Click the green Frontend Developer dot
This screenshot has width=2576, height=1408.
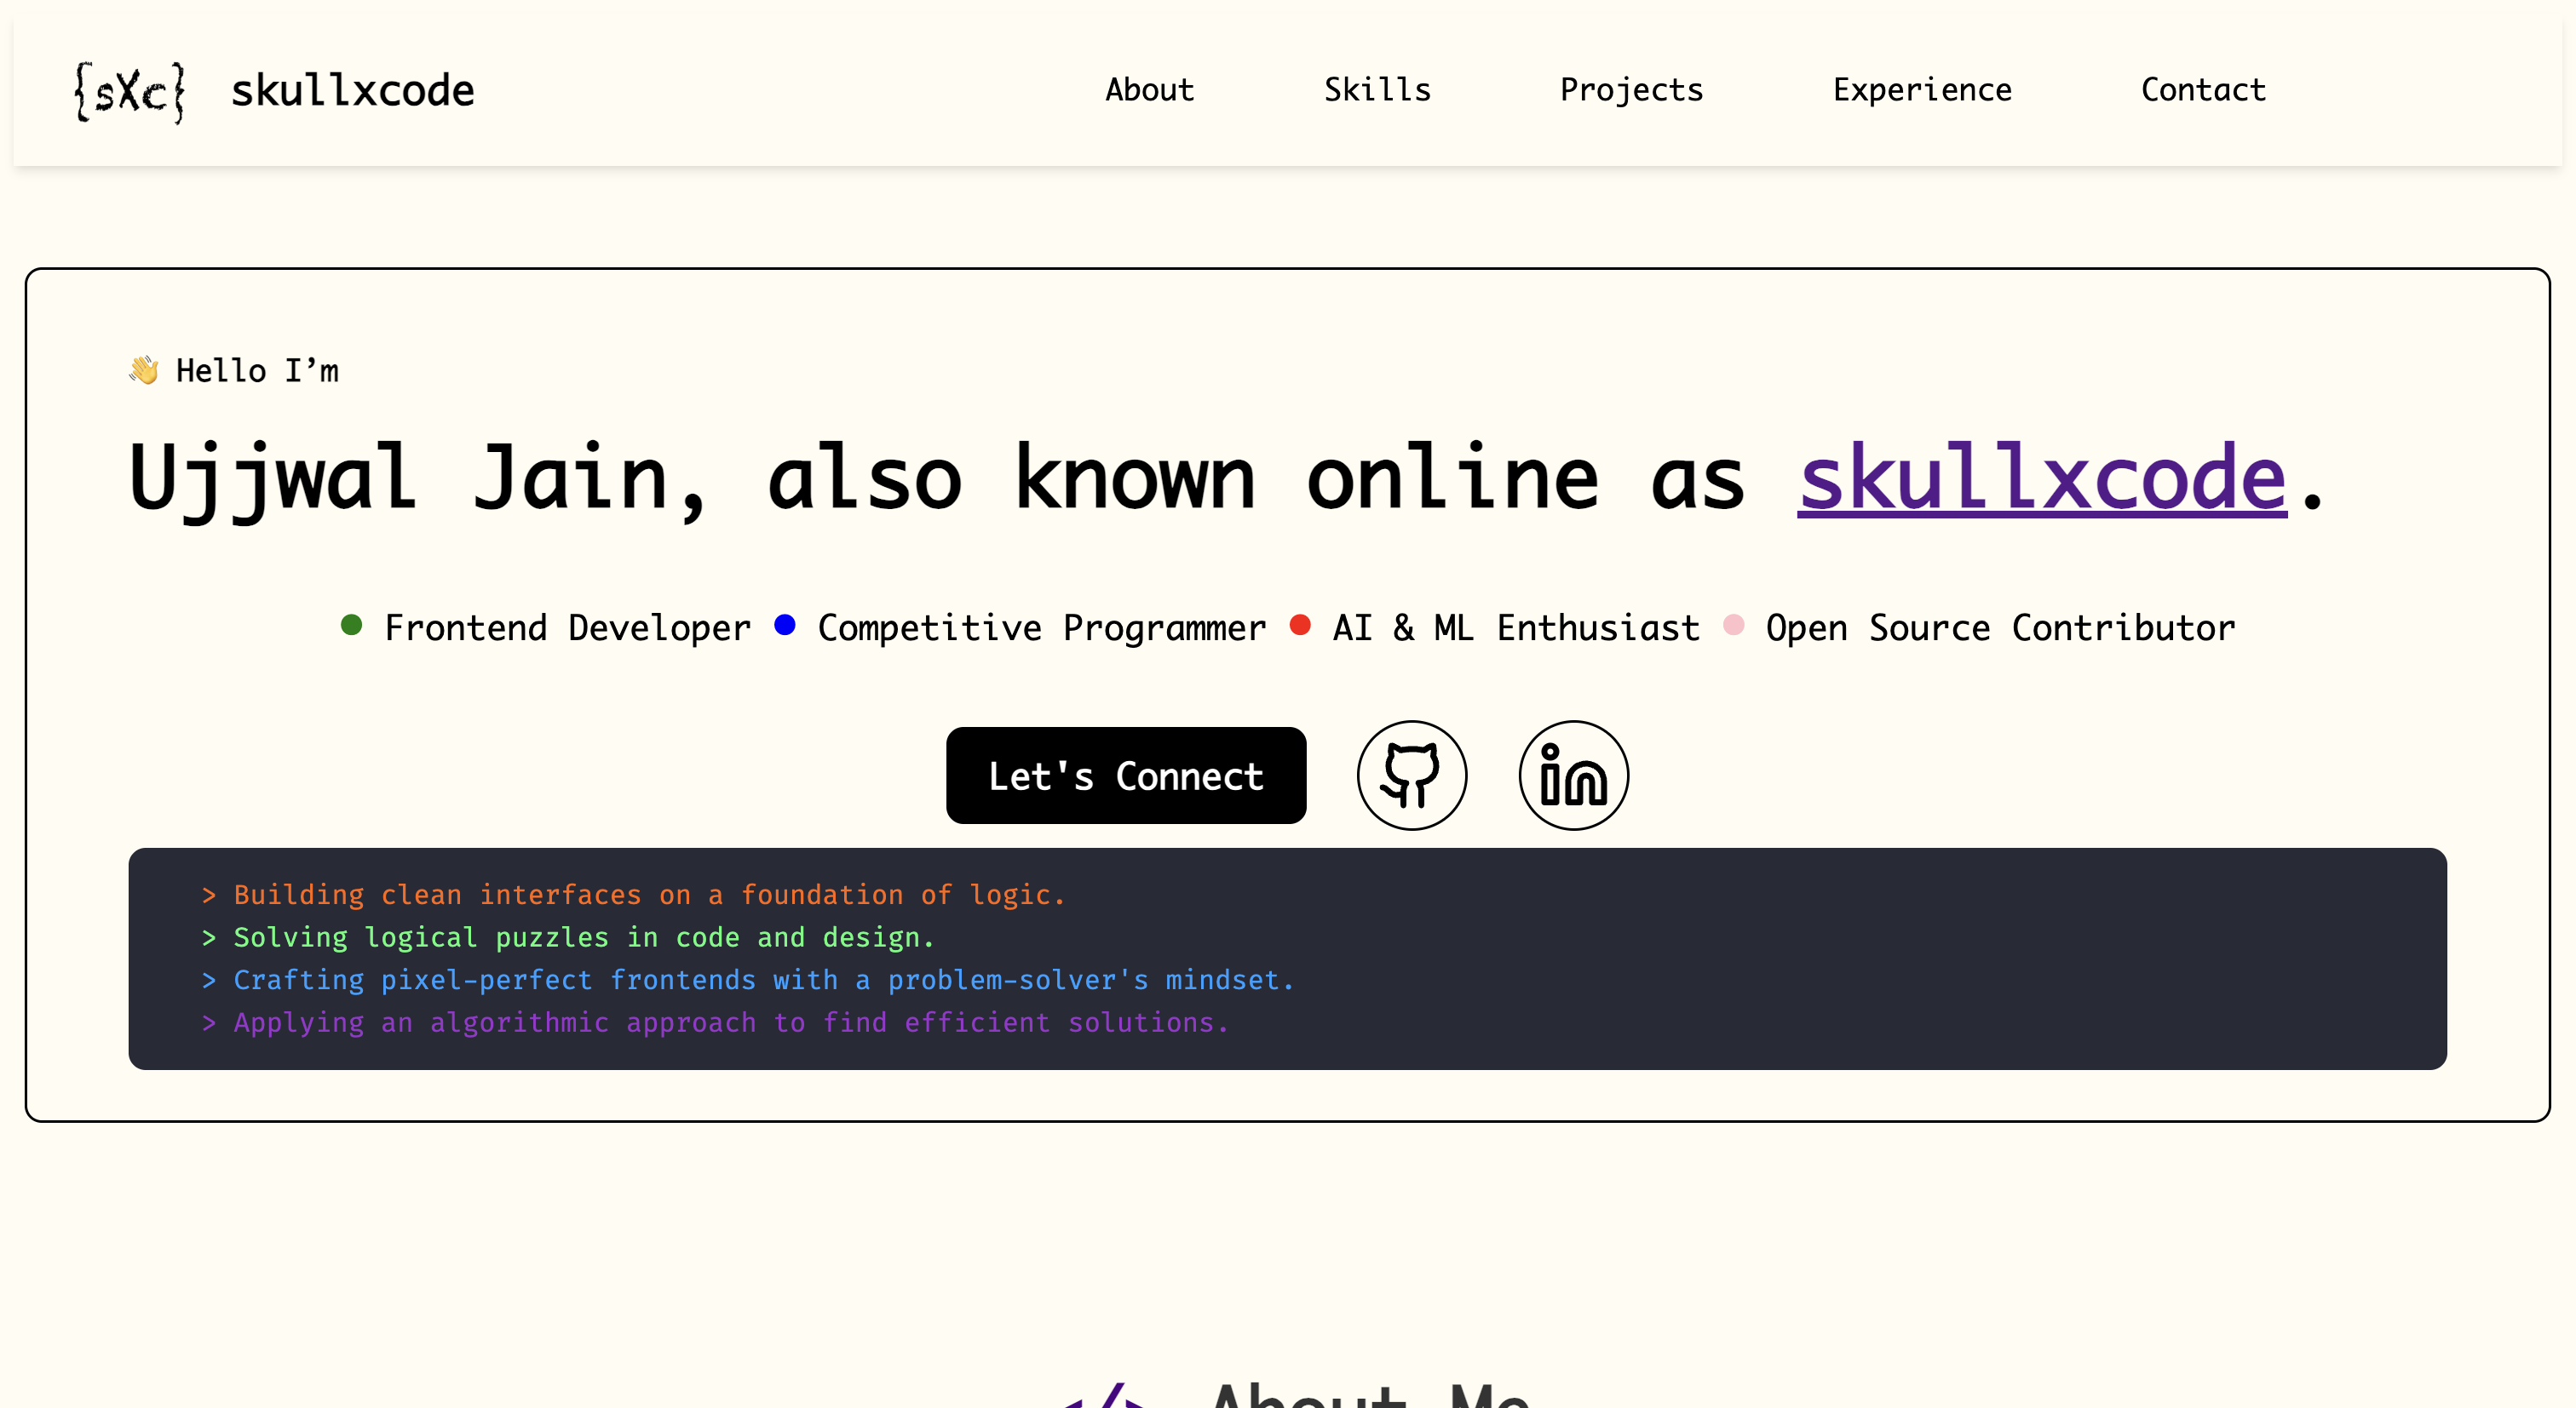click(351, 626)
